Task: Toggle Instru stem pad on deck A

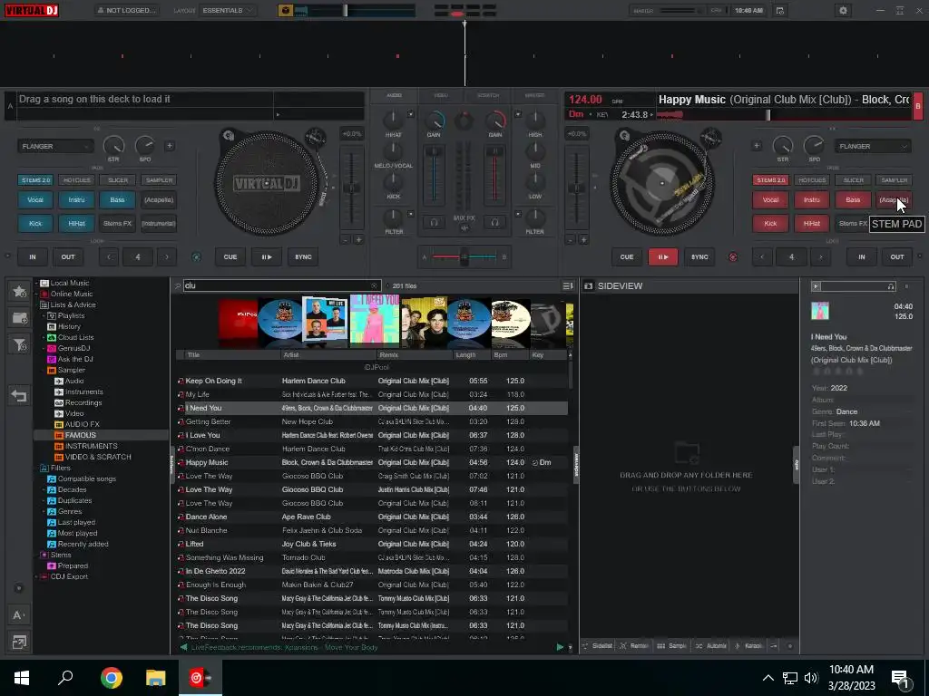Action: (x=76, y=200)
